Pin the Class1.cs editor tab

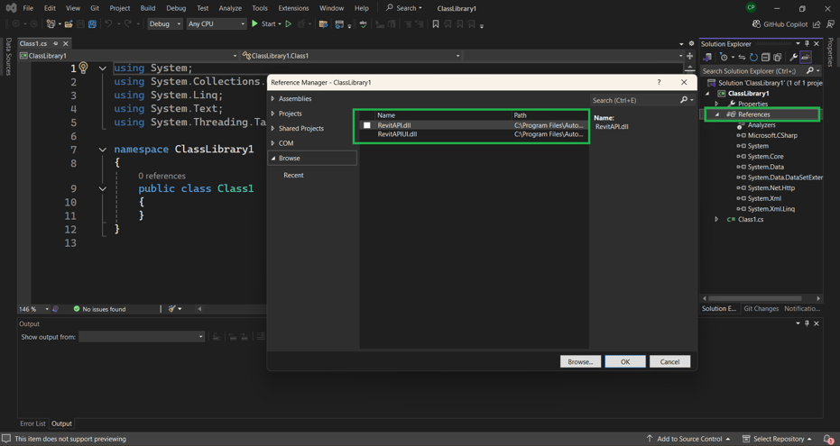coord(56,43)
